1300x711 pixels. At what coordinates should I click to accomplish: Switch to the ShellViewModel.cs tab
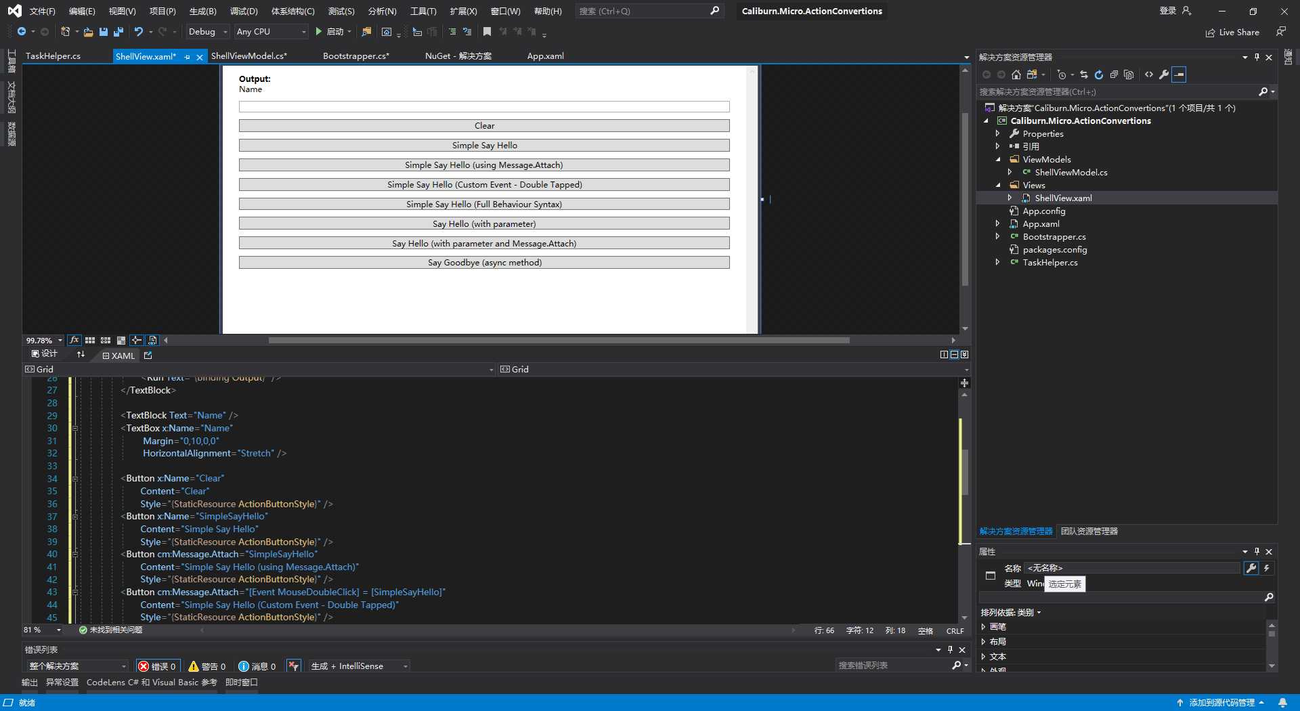click(249, 56)
